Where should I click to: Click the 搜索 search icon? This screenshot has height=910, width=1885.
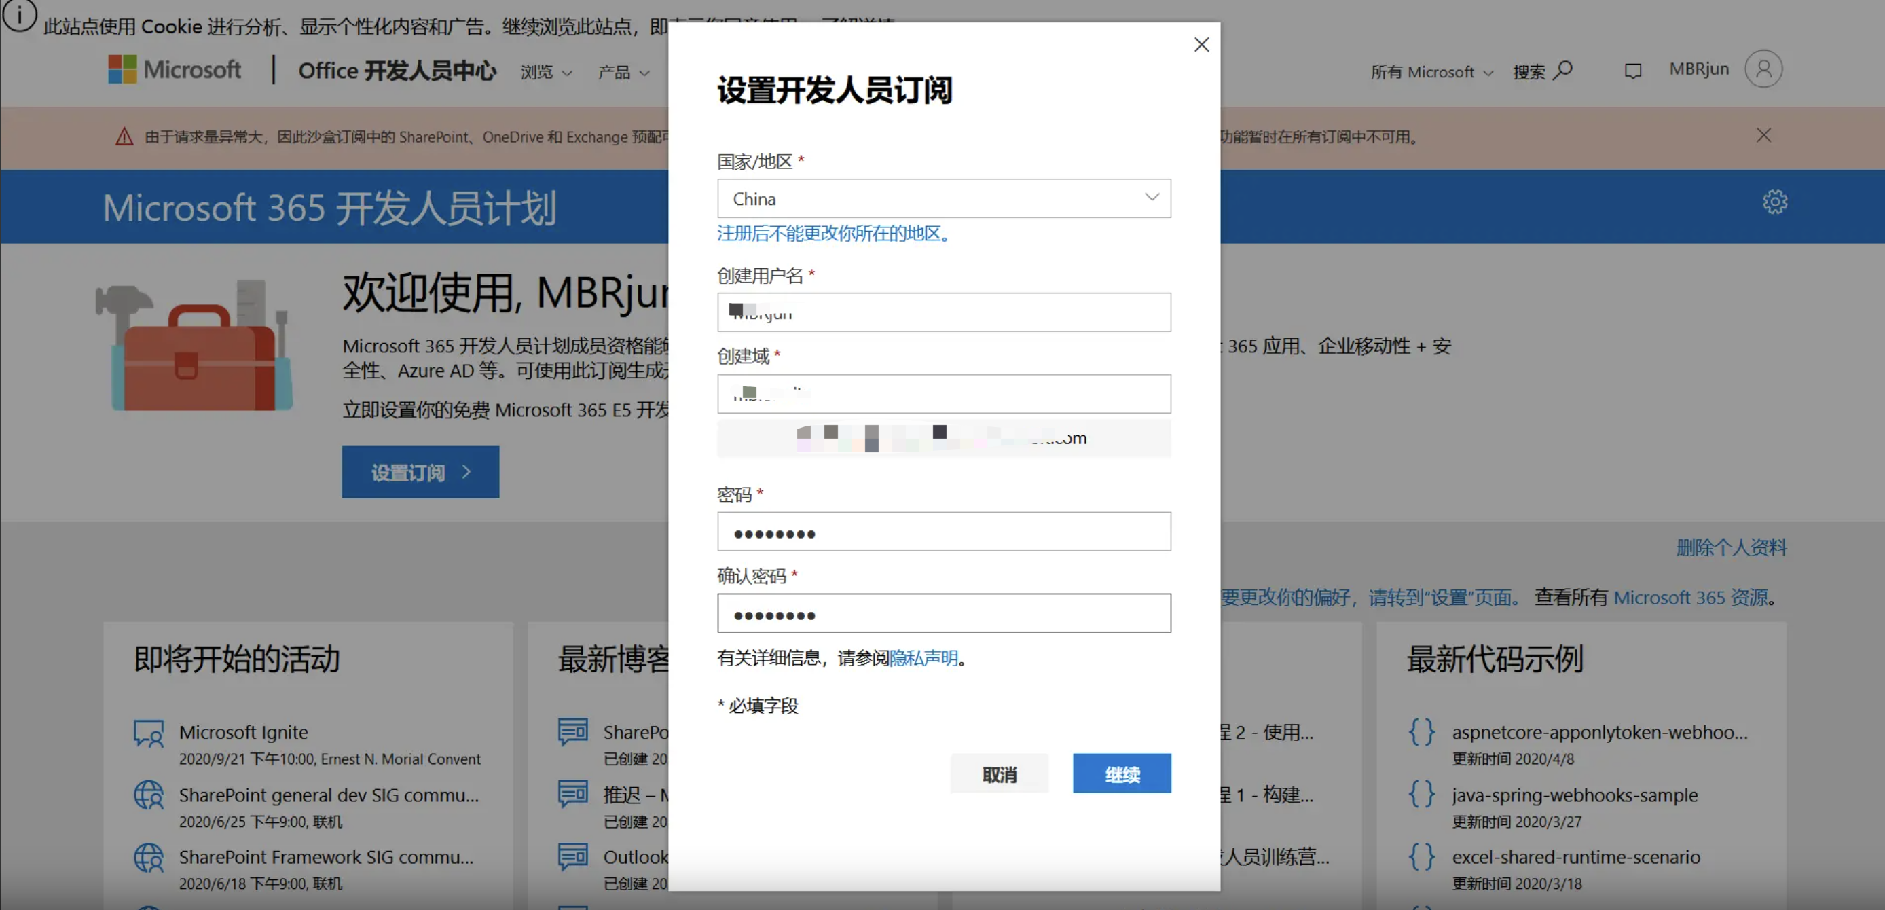[x=1563, y=70]
